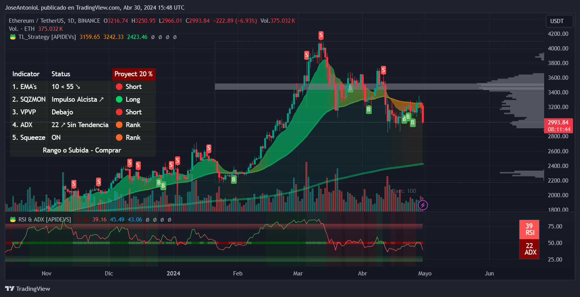This screenshot has width=580, height=297.
Task: Click the 3600.00 price axis label
Action: coord(558,78)
